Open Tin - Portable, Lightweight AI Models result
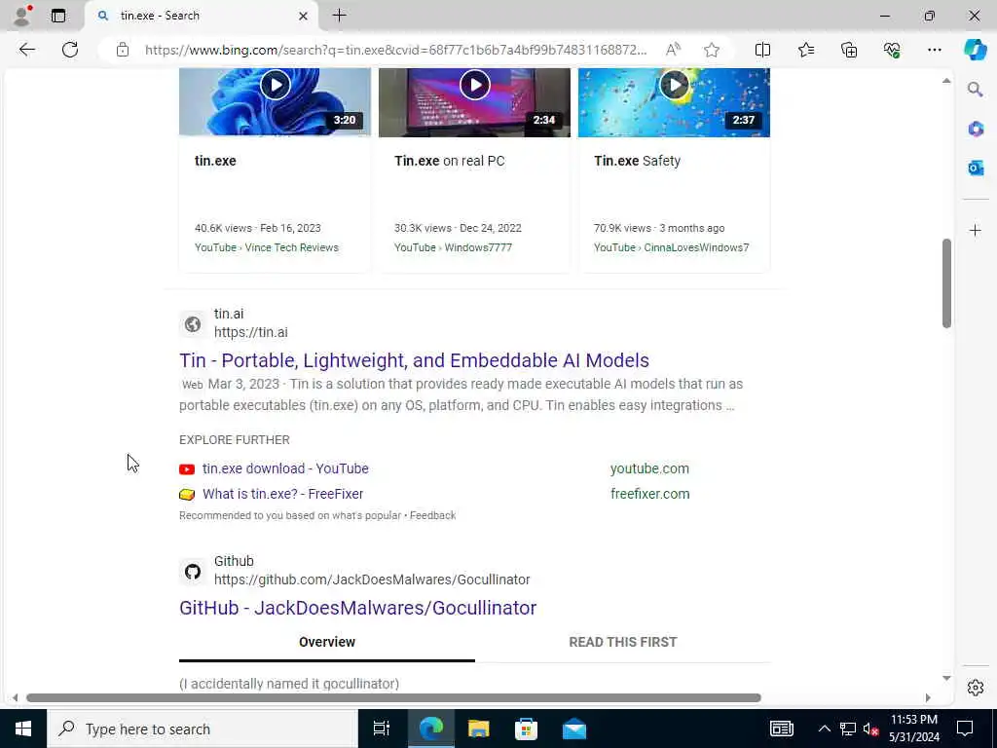The width and height of the screenshot is (997, 748). coord(414,360)
